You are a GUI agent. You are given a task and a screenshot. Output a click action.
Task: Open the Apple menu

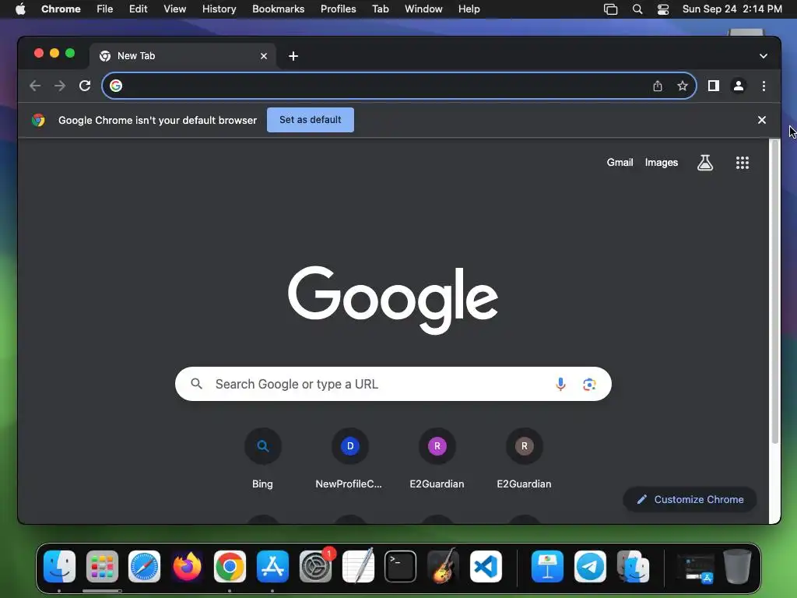20,9
